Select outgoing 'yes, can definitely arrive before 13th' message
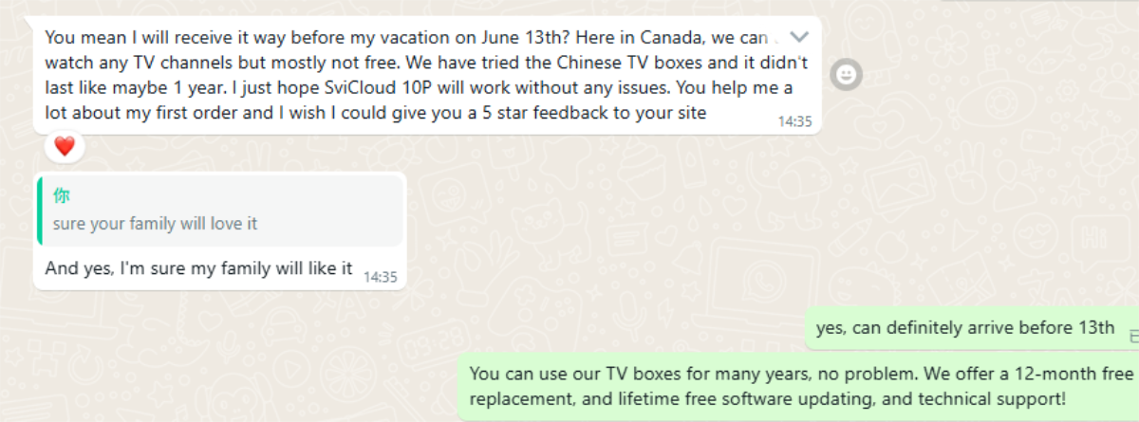Screen dimensions: 1139x422 click(x=964, y=328)
